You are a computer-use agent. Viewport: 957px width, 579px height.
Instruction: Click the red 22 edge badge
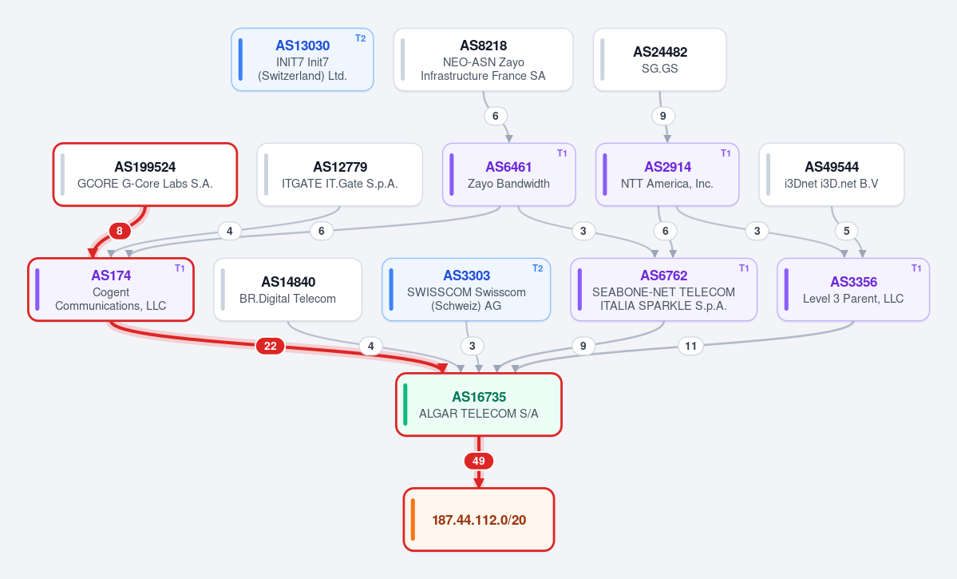click(271, 347)
